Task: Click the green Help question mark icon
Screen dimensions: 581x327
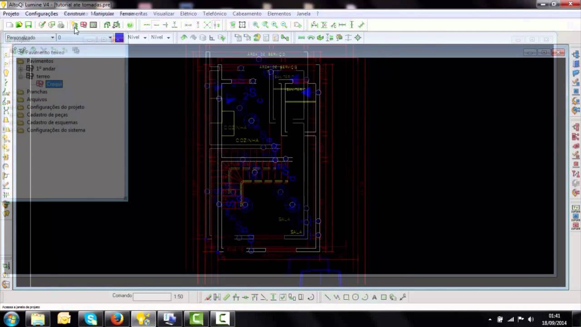Action: click(x=130, y=25)
